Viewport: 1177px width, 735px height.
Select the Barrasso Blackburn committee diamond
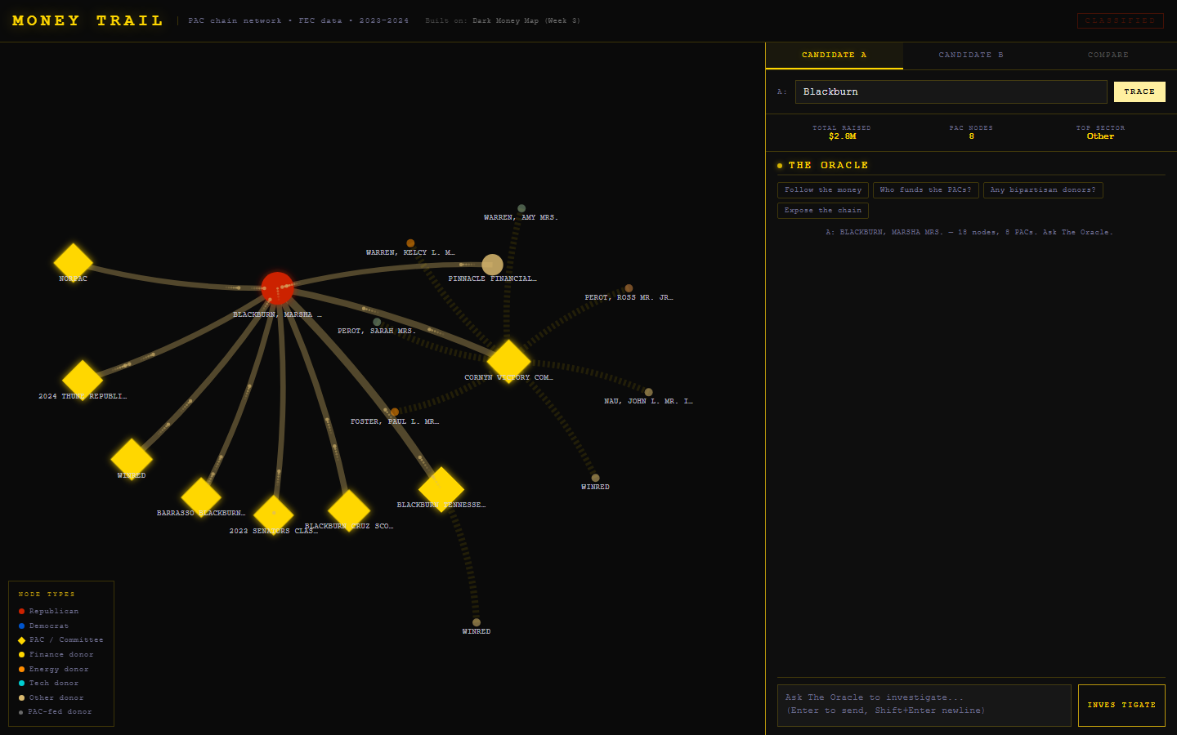201,497
